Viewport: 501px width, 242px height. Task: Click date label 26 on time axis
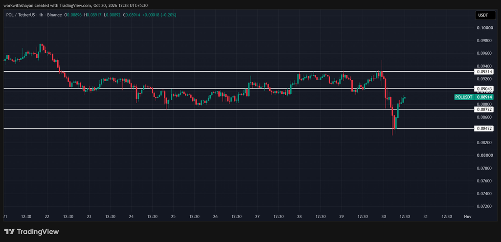[x=215, y=217]
